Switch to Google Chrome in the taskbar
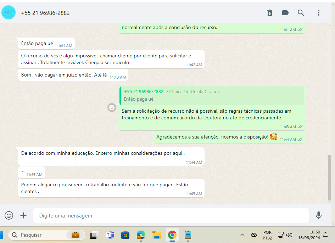Image resolution: width=335 pixels, height=243 pixels. (x=172, y=235)
